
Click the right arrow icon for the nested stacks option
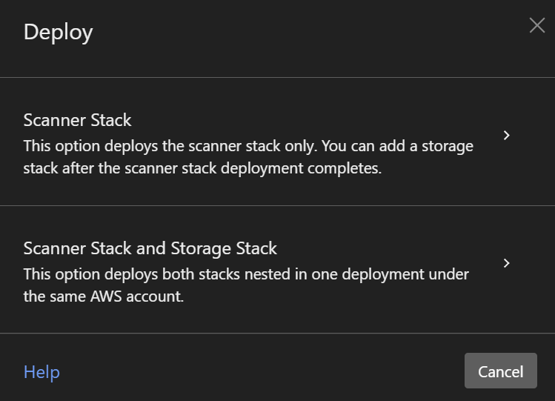click(507, 263)
